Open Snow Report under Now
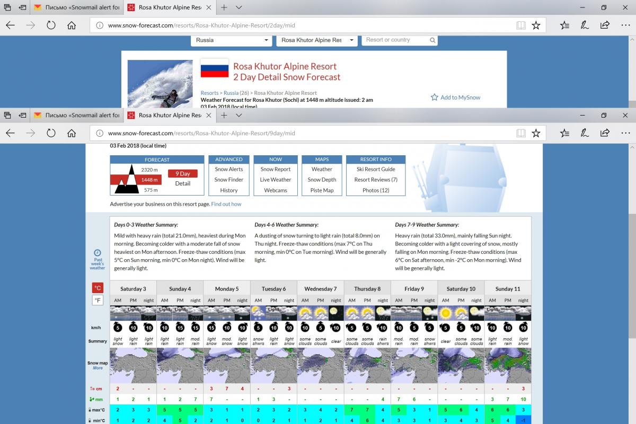Viewport: 636px width, 424px height. pyautogui.click(x=276, y=169)
